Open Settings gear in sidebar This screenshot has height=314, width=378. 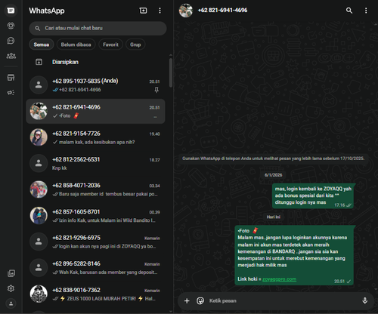pyautogui.click(x=11, y=288)
